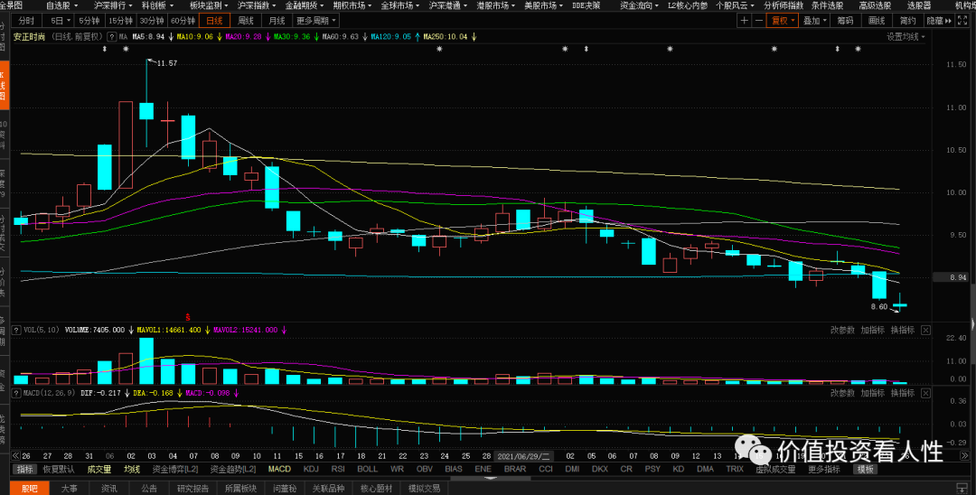Select BOLL indicator

367,469
